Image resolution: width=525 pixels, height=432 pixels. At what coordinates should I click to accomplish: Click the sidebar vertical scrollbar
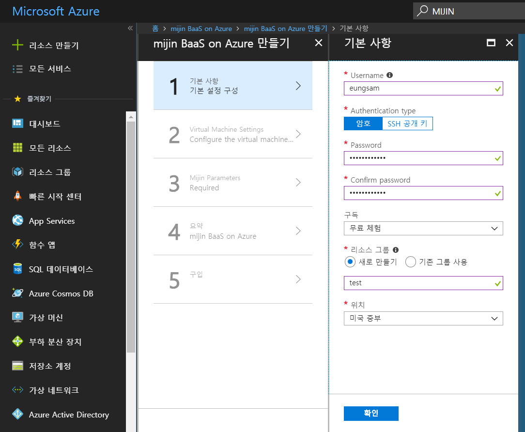point(131,236)
